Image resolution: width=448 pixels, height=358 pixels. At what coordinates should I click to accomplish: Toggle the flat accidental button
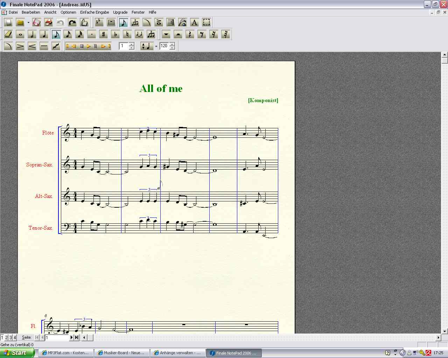tap(115, 34)
